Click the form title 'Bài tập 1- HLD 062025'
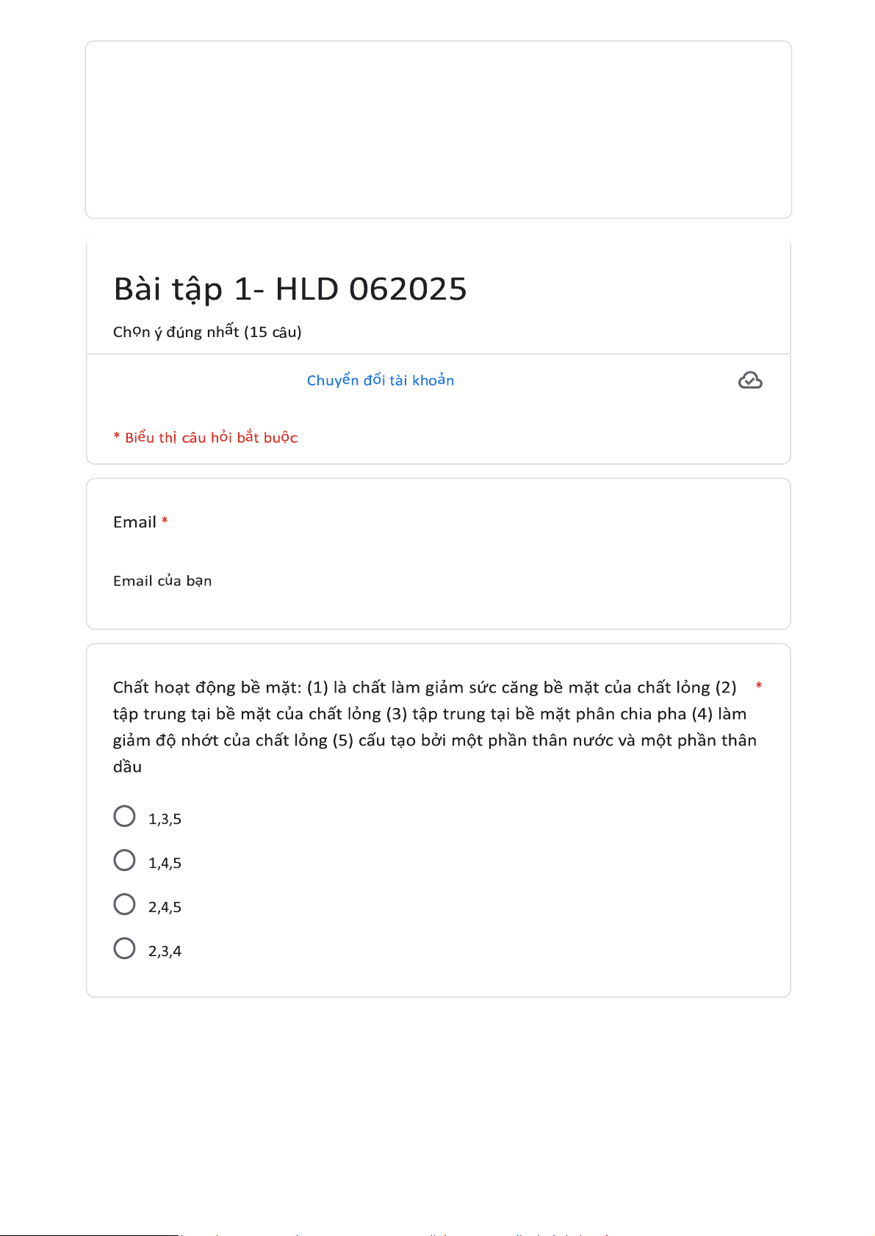 (x=290, y=289)
